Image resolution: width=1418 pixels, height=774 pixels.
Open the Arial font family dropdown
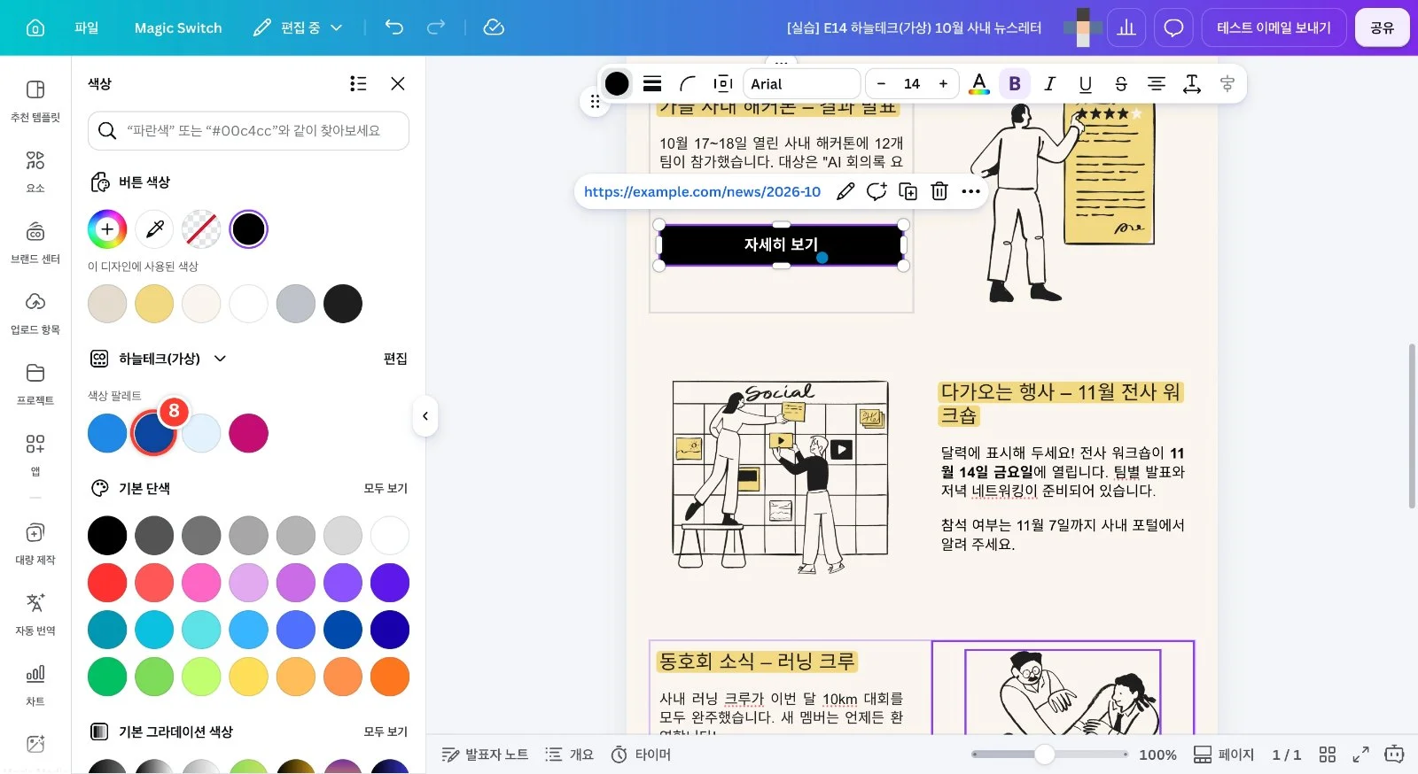click(x=801, y=84)
